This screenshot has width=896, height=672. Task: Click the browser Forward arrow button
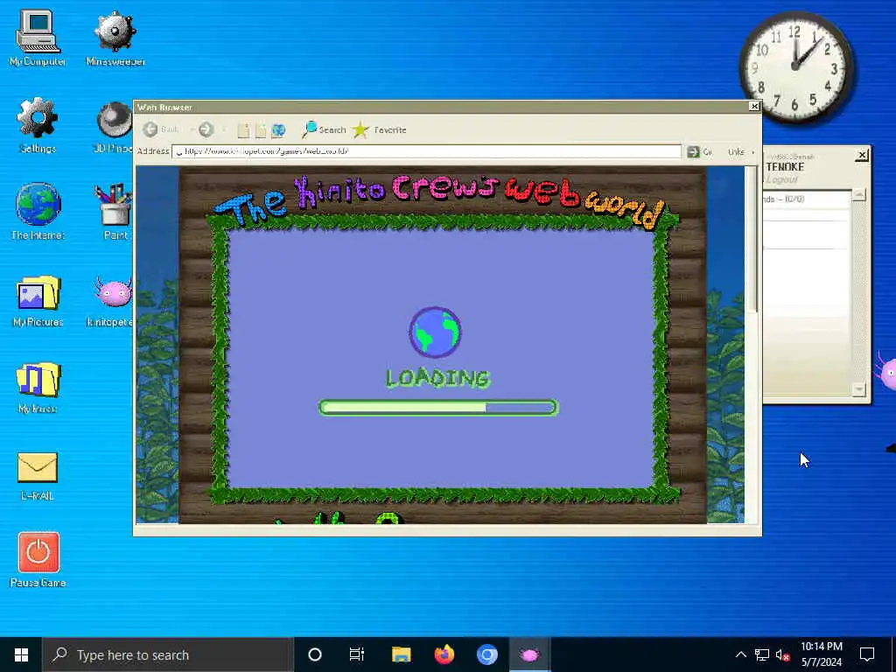(x=206, y=129)
